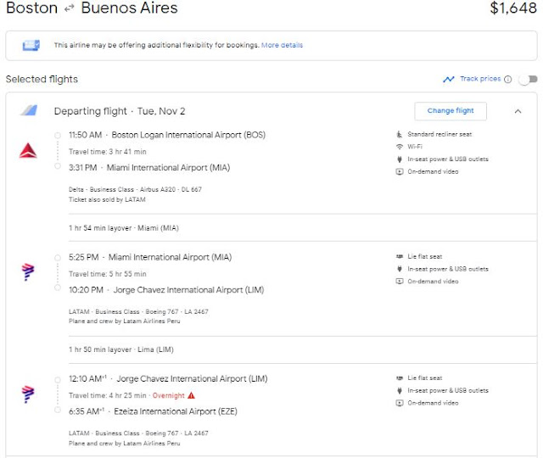The height and width of the screenshot is (458, 543).
Task: Click the booking flexibility ticket icon
Action: pos(31,45)
